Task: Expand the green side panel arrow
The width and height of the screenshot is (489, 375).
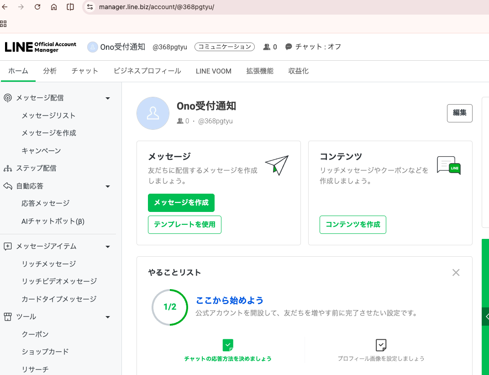Action: (486, 317)
